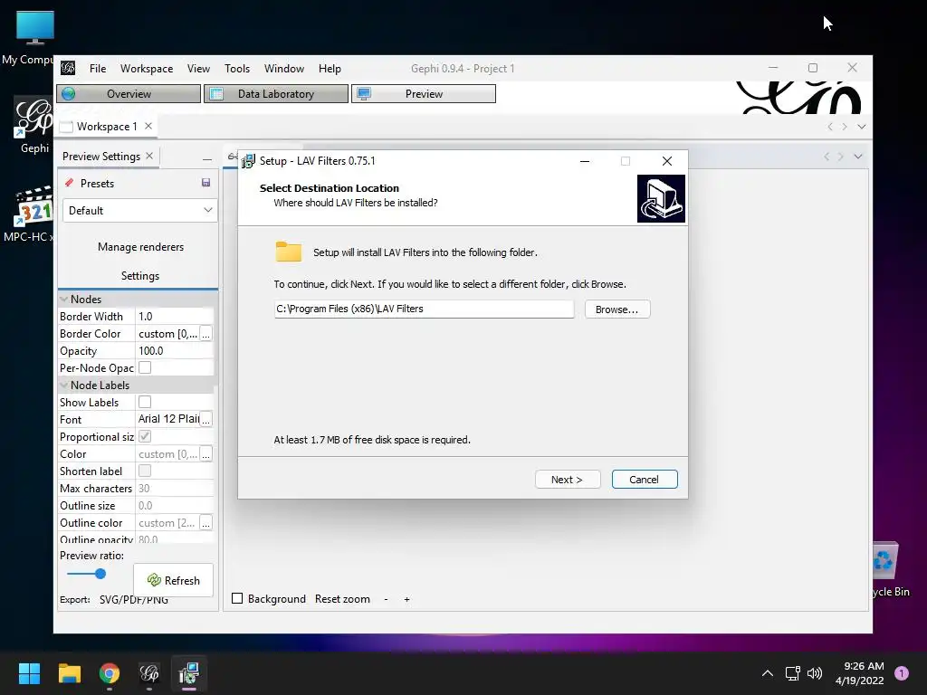927x695 pixels.
Task: Switch to Data Laboratory perspective
Action: [275, 93]
